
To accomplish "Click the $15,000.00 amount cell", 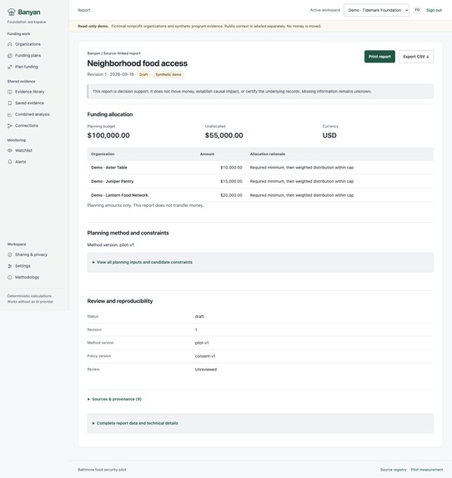I will (231, 181).
